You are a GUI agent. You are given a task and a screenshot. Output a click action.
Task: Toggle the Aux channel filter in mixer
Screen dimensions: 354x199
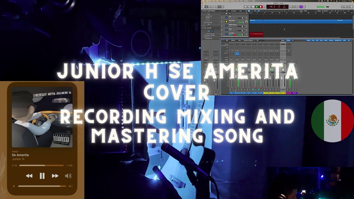(x=317, y=40)
